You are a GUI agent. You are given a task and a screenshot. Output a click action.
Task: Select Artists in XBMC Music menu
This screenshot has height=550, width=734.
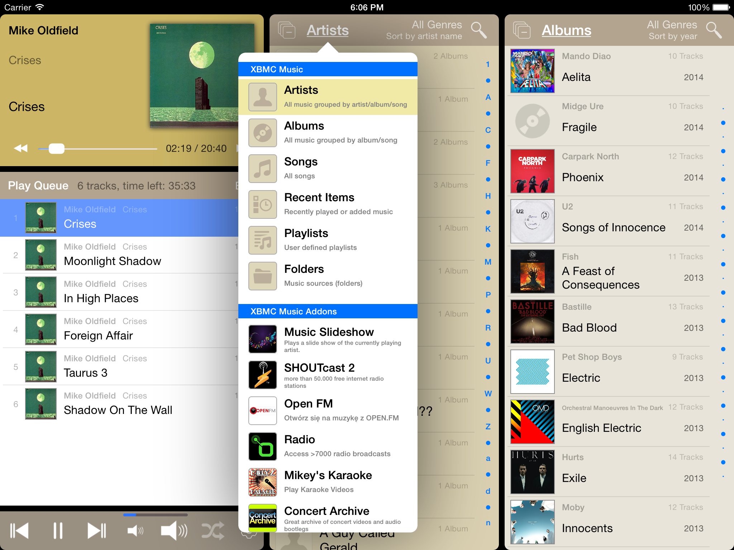328,97
